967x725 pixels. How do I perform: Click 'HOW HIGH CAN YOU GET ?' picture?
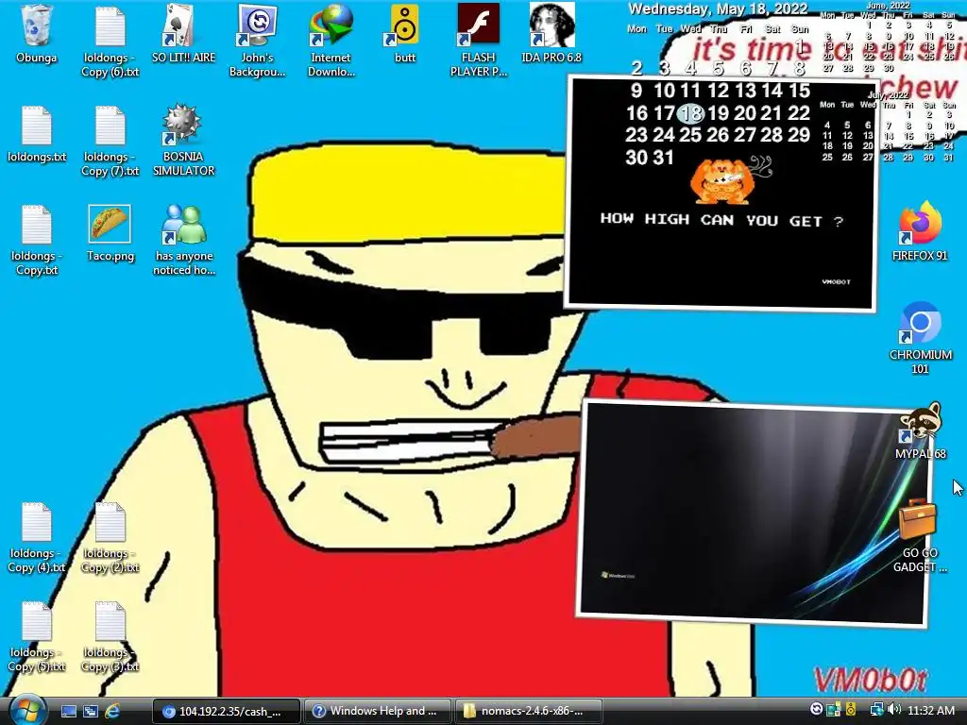(x=721, y=194)
